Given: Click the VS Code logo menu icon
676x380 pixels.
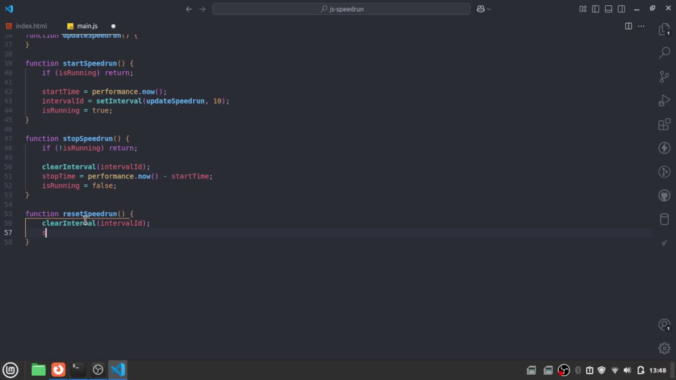Looking at the screenshot, I should coord(9,9).
